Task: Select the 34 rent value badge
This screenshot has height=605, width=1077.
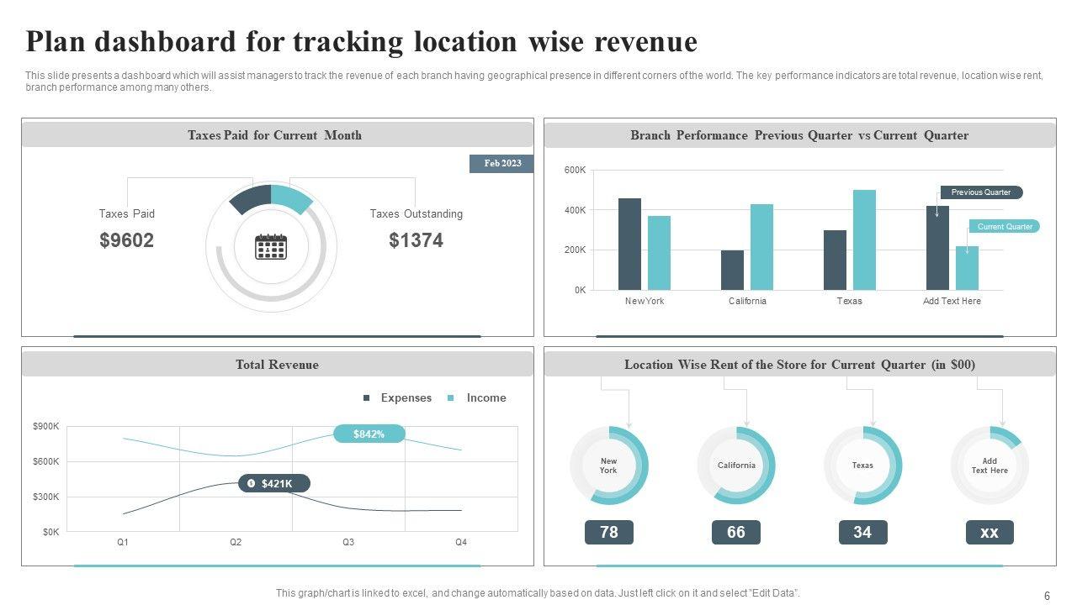Action: click(862, 532)
